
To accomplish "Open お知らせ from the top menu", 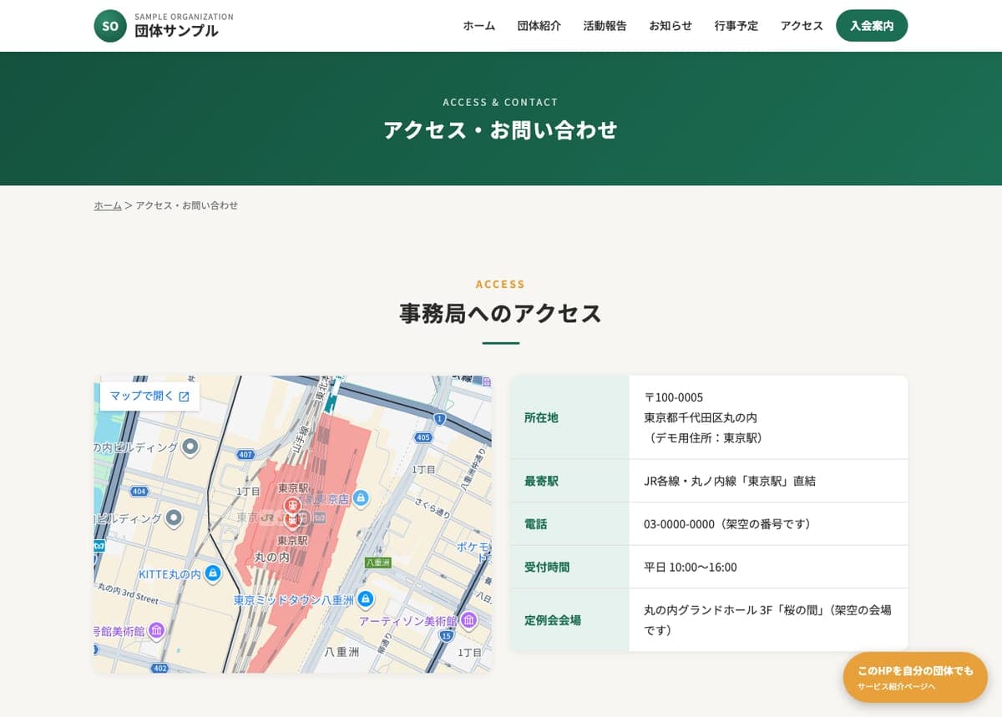I will click(671, 26).
